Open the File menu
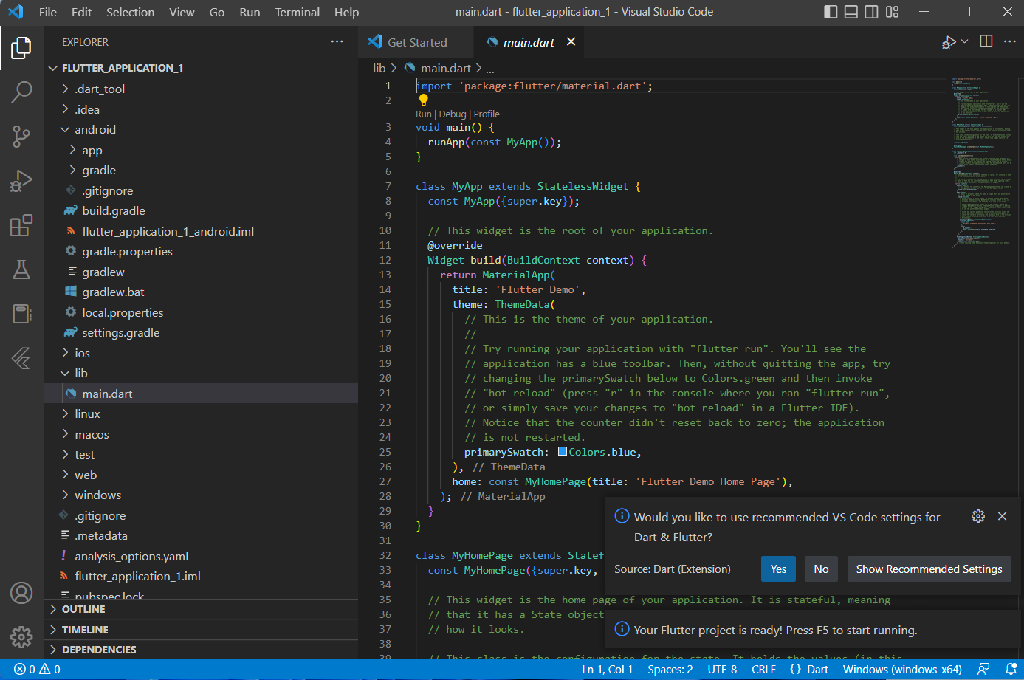 coord(47,12)
